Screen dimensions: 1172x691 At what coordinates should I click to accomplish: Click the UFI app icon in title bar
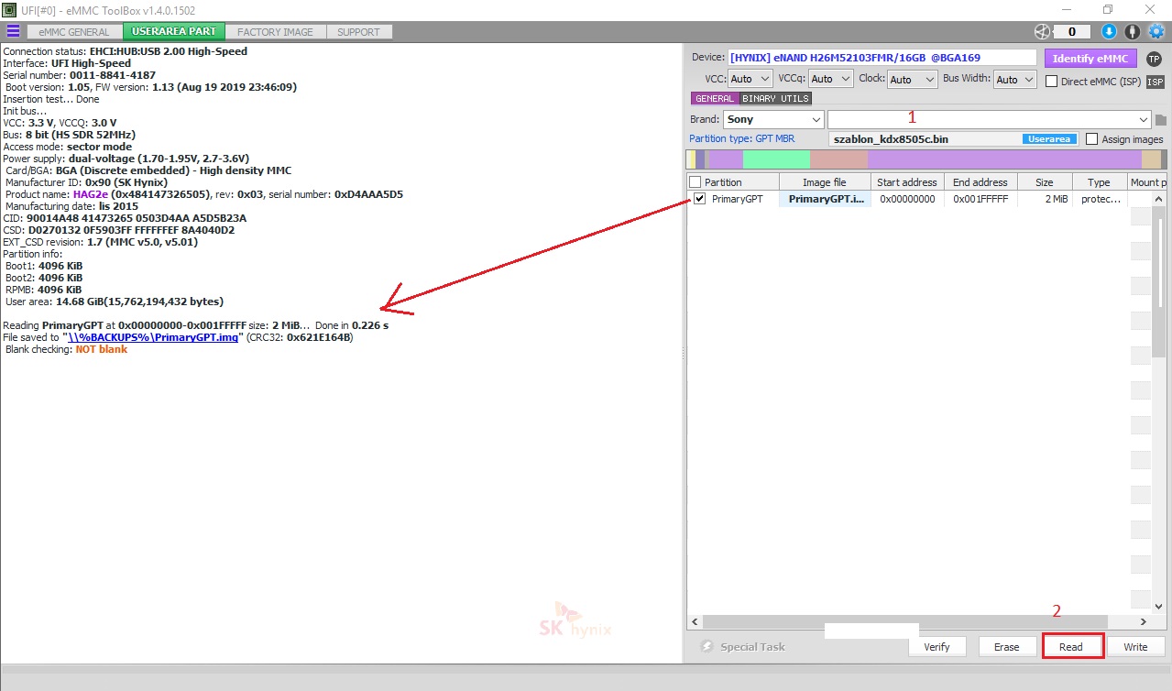click(x=9, y=8)
